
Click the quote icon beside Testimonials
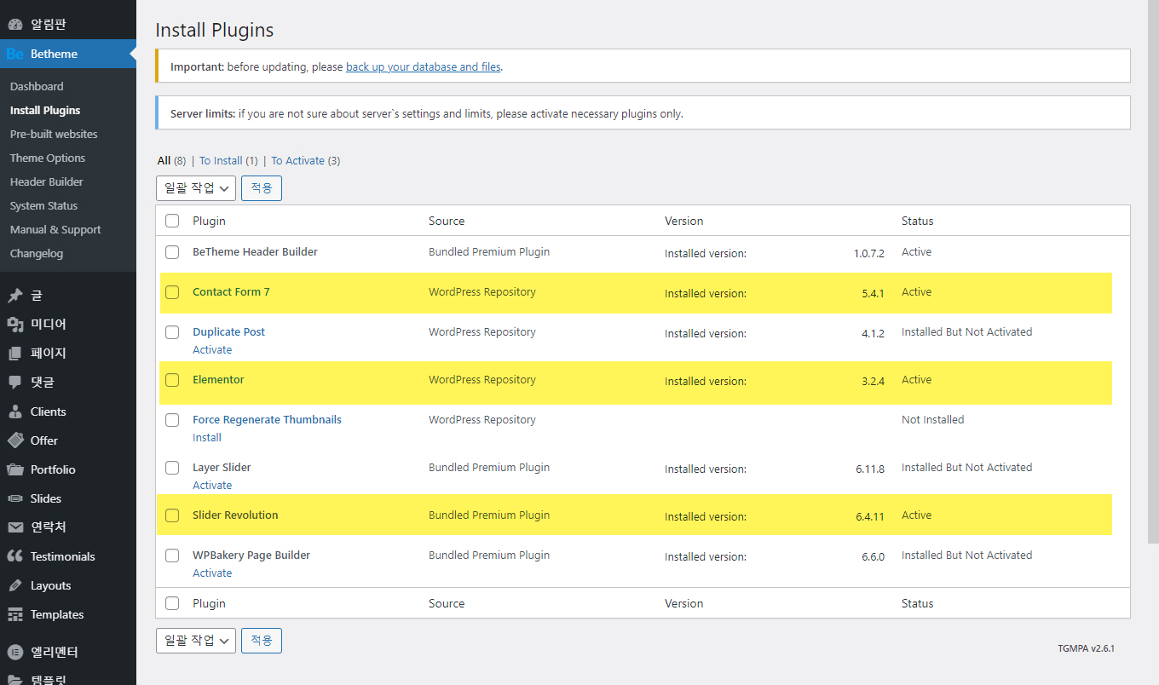15,556
